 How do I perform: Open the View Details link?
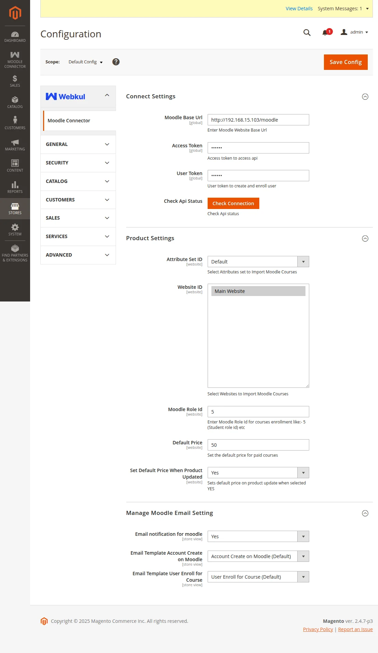point(299,9)
